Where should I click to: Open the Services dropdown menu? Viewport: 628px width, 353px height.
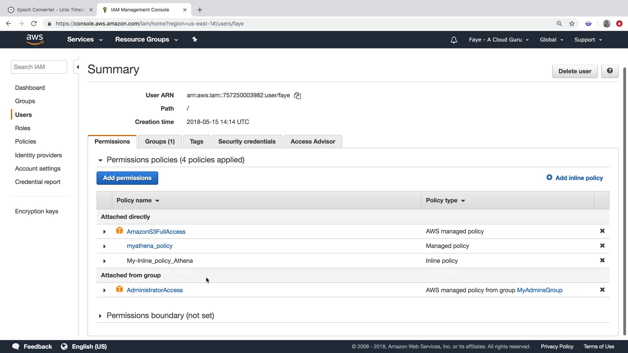tap(85, 40)
